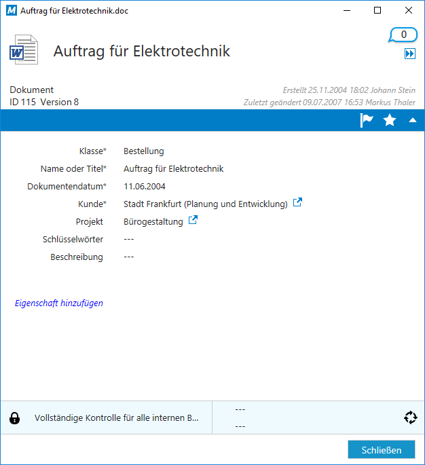The image size is (425, 465).
Task: Click the double-arrow skip icon
Action: click(409, 54)
